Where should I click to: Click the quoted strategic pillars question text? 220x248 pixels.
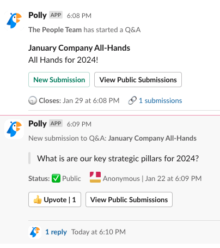coord(118,159)
